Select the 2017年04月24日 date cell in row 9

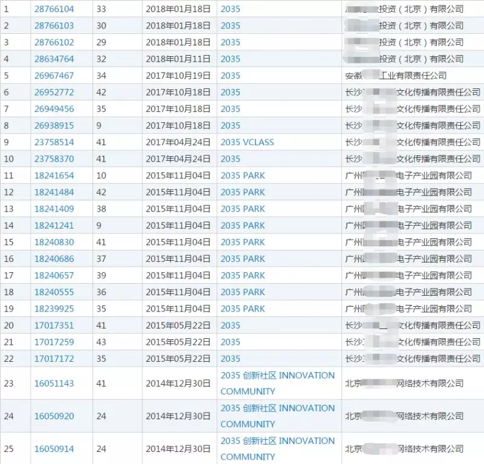tap(178, 142)
